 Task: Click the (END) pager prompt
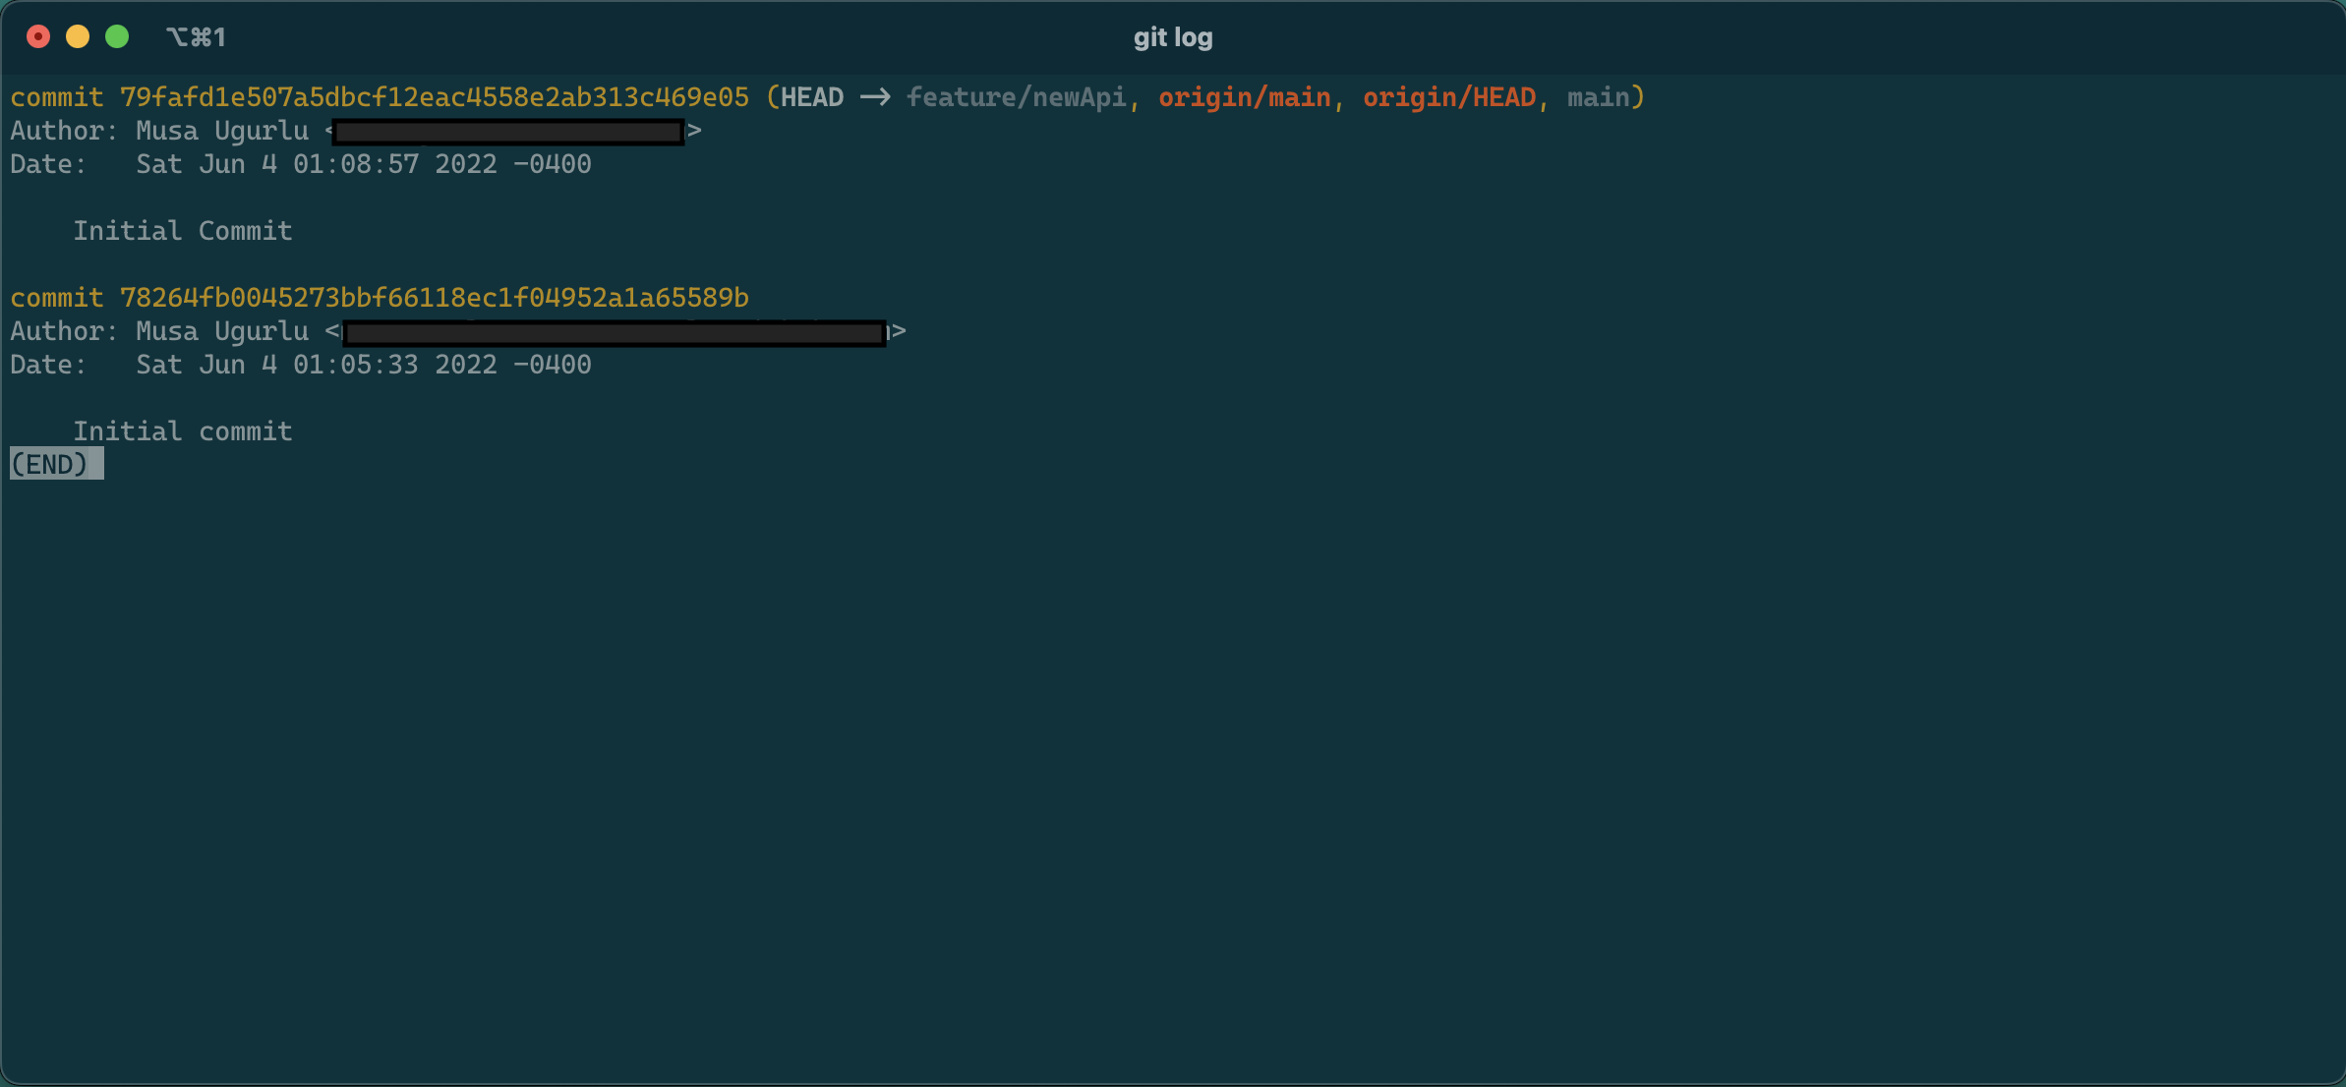55,464
